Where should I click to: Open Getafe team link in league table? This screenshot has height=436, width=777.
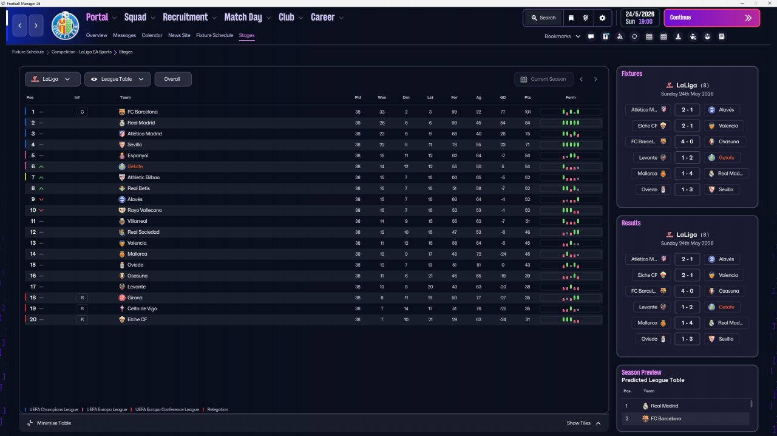(x=135, y=166)
